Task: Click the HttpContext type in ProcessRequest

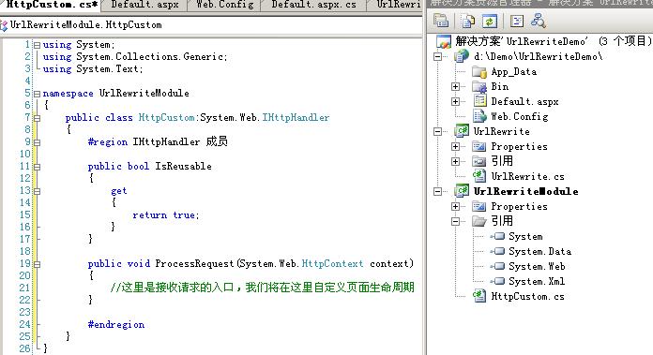Action: (x=332, y=263)
